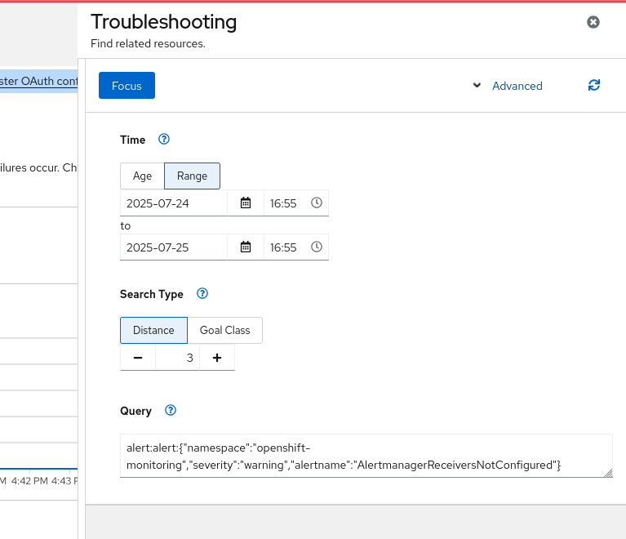Grab the Query text area resize handle
The height and width of the screenshot is (539, 626).
(x=608, y=473)
